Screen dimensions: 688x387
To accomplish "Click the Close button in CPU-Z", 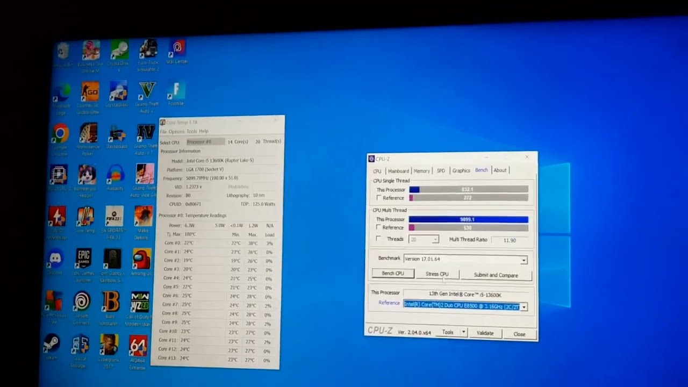I will [519, 334].
